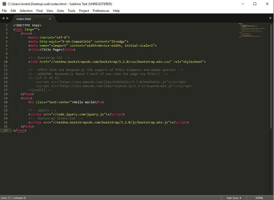Click the bootstrap.min.js script line
The image size is (274, 200).
click(x=108, y=122)
